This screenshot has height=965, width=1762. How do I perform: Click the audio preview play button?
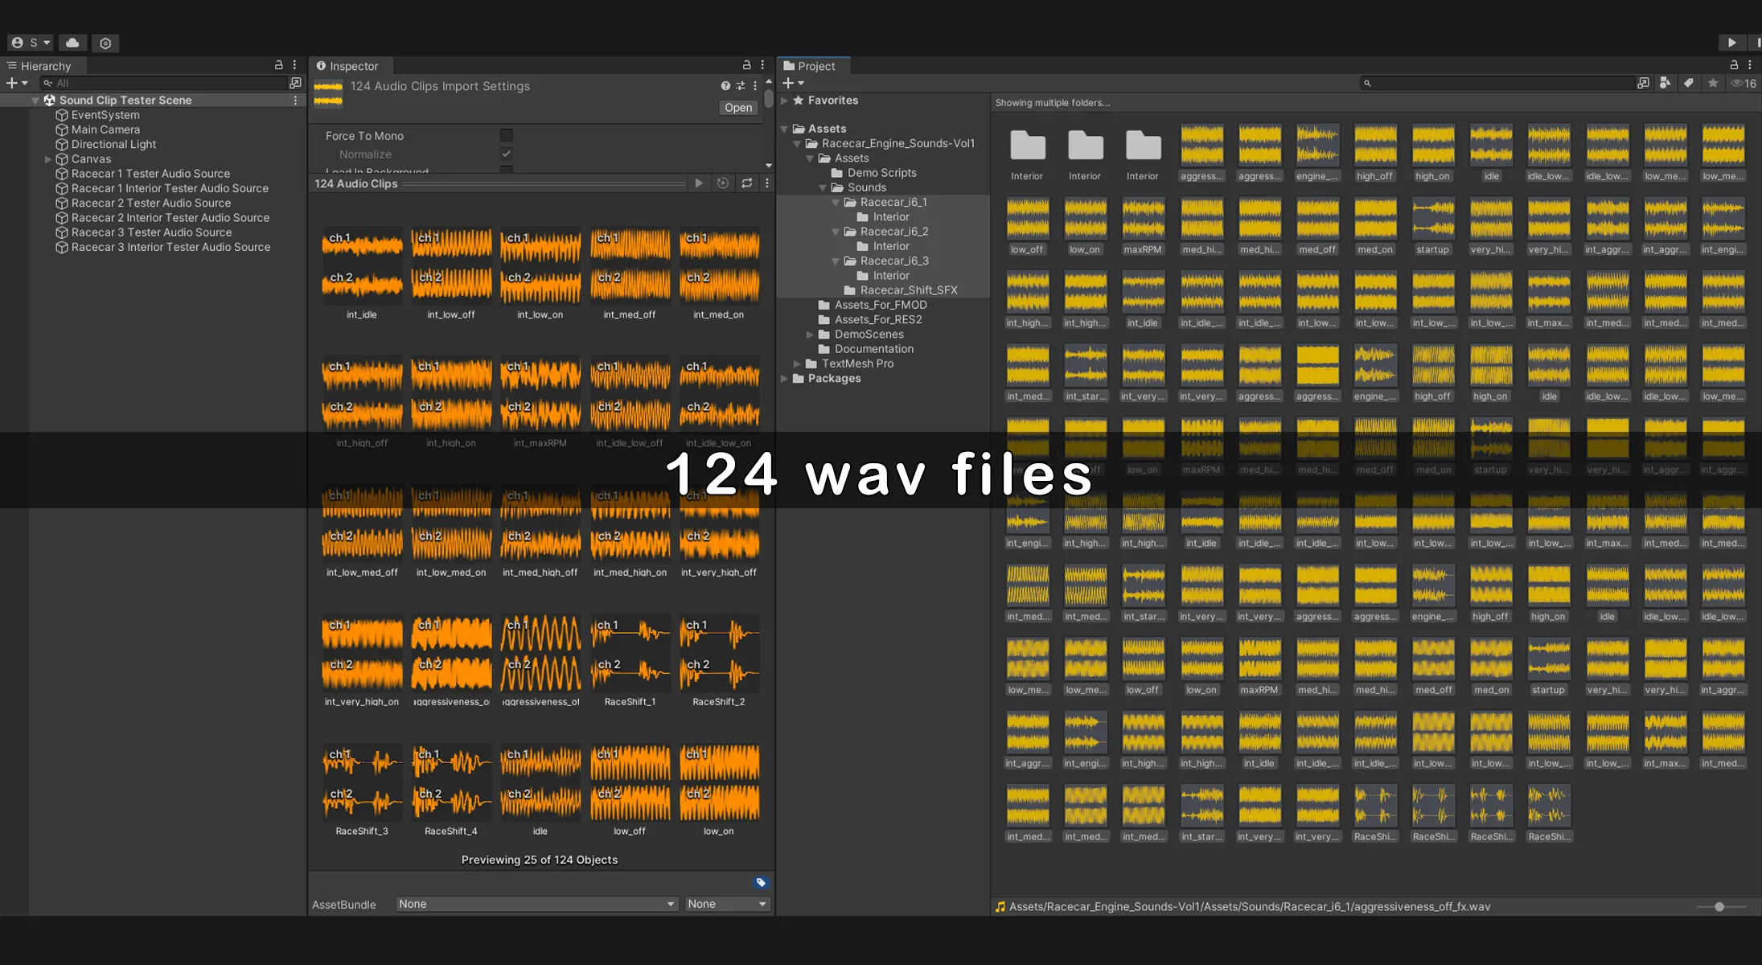point(699,183)
